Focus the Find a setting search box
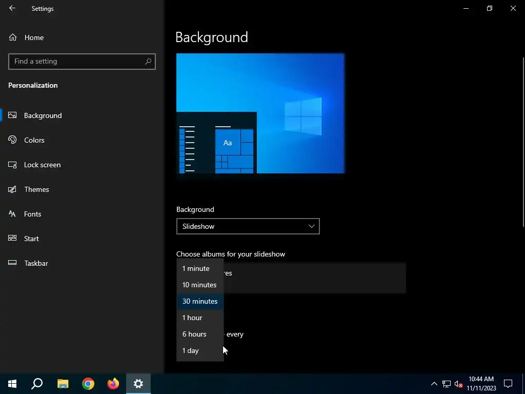The image size is (525, 394). point(82,62)
